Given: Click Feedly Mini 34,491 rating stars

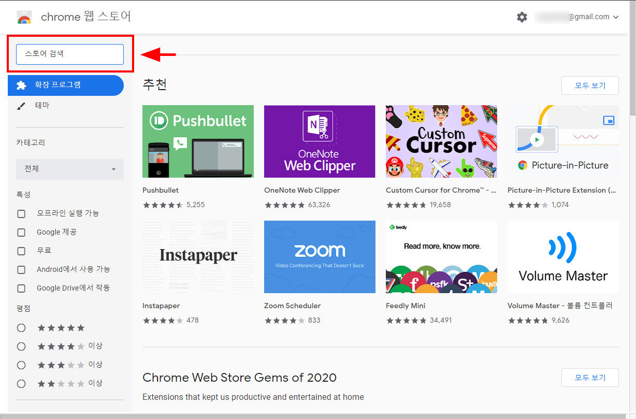Looking at the screenshot, I should (407, 320).
